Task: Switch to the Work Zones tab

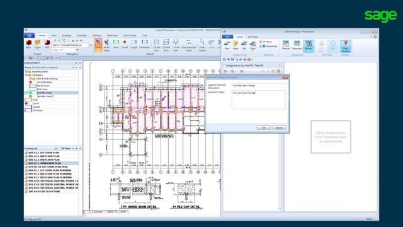Action: (x=130, y=35)
